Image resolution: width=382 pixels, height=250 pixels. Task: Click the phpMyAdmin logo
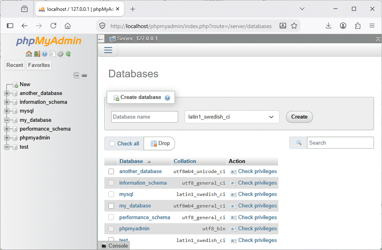tap(49, 41)
